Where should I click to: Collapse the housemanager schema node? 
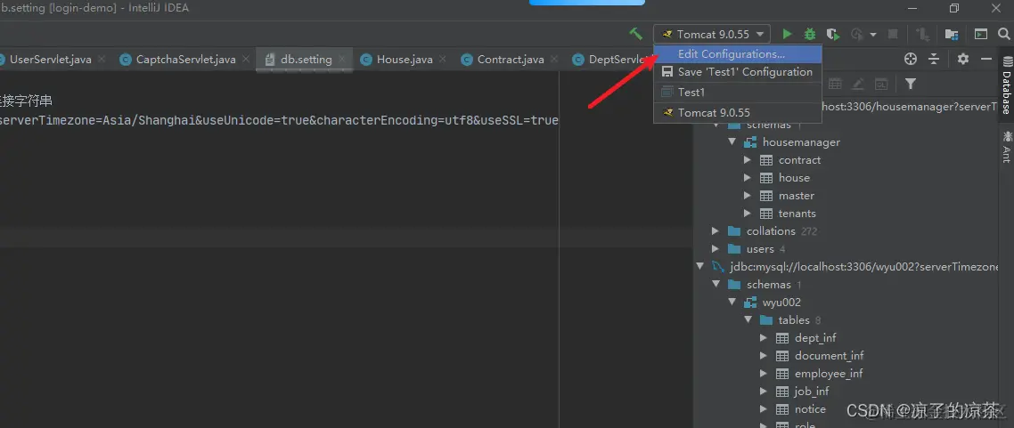732,142
